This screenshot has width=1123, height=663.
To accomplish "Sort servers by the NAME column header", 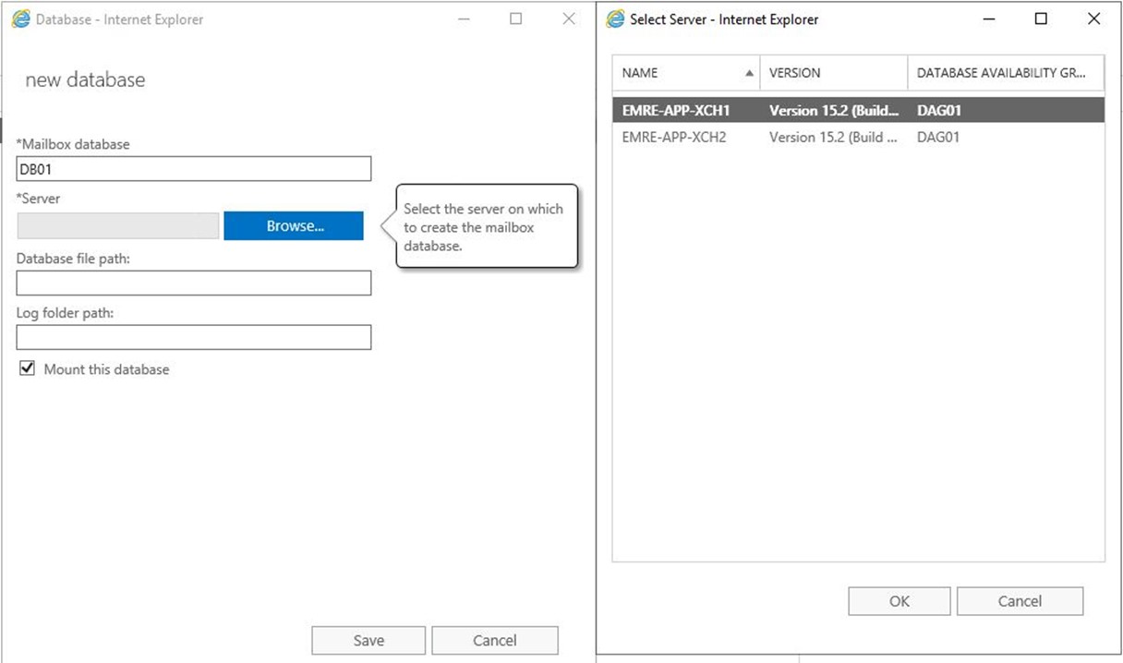I will 686,73.
